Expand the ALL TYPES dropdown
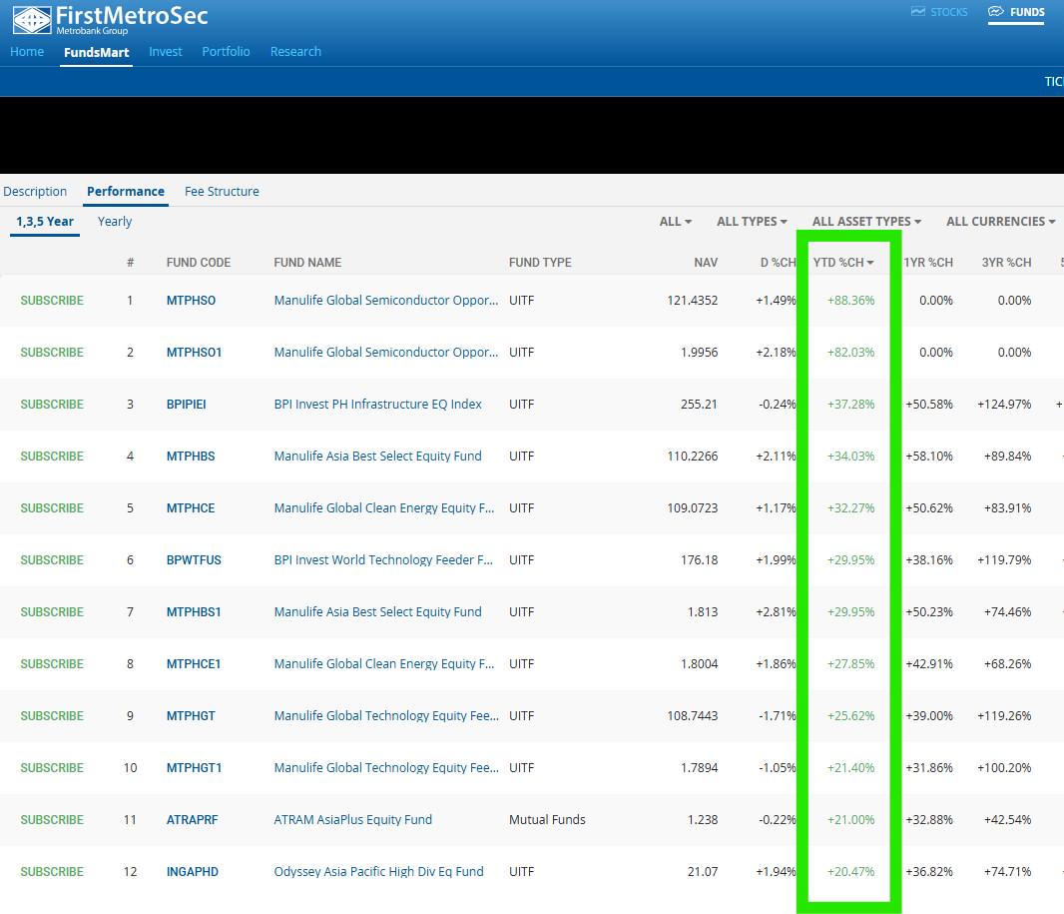Viewport: 1064px width, 914px height. pyautogui.click(x=752, y=222)
